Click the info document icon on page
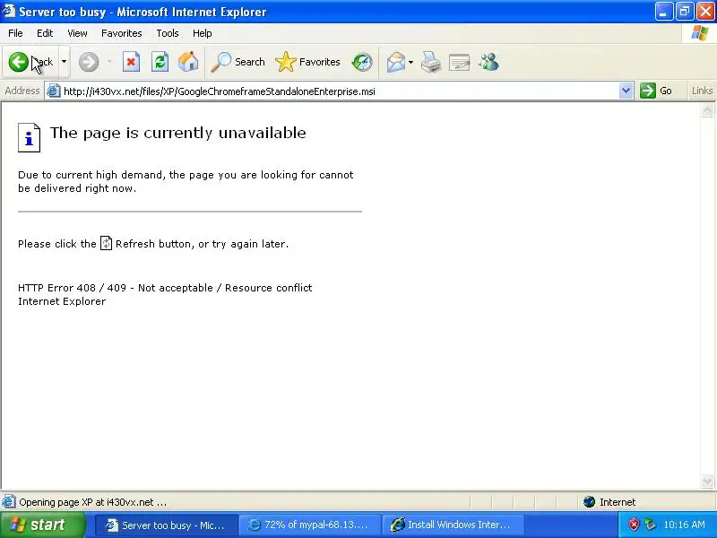 pos(30,137)
